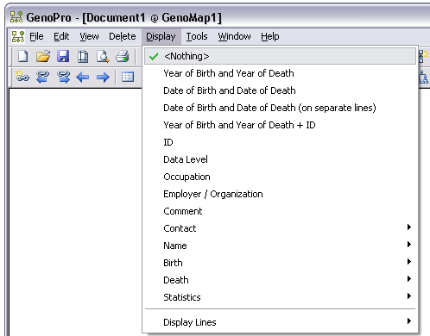Viewport: 430px width, 336px height.
Task: Click the blue Back arrow icon
Action: [x=83, y=77]
